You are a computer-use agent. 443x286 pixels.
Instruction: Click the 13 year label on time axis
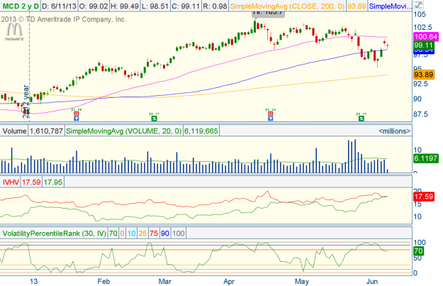point(33,282)
